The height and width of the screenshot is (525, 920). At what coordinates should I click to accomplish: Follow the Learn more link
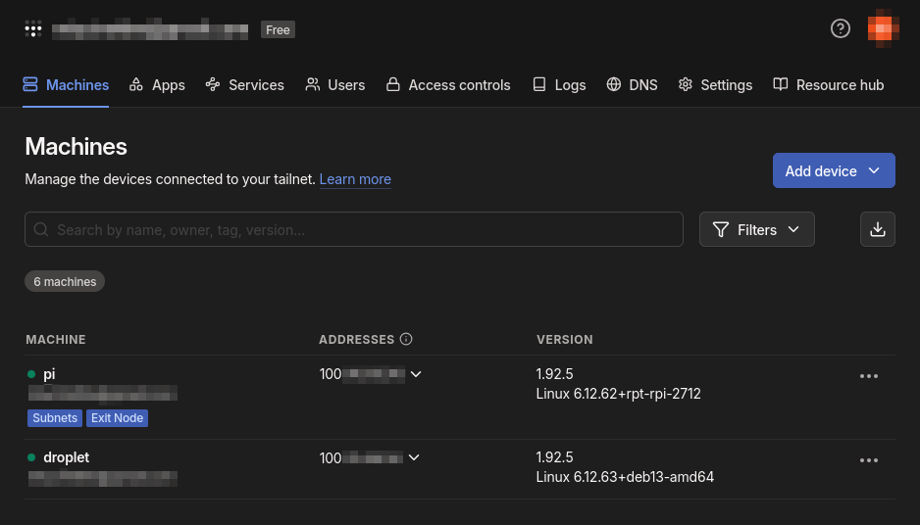[x=355, y=179]
